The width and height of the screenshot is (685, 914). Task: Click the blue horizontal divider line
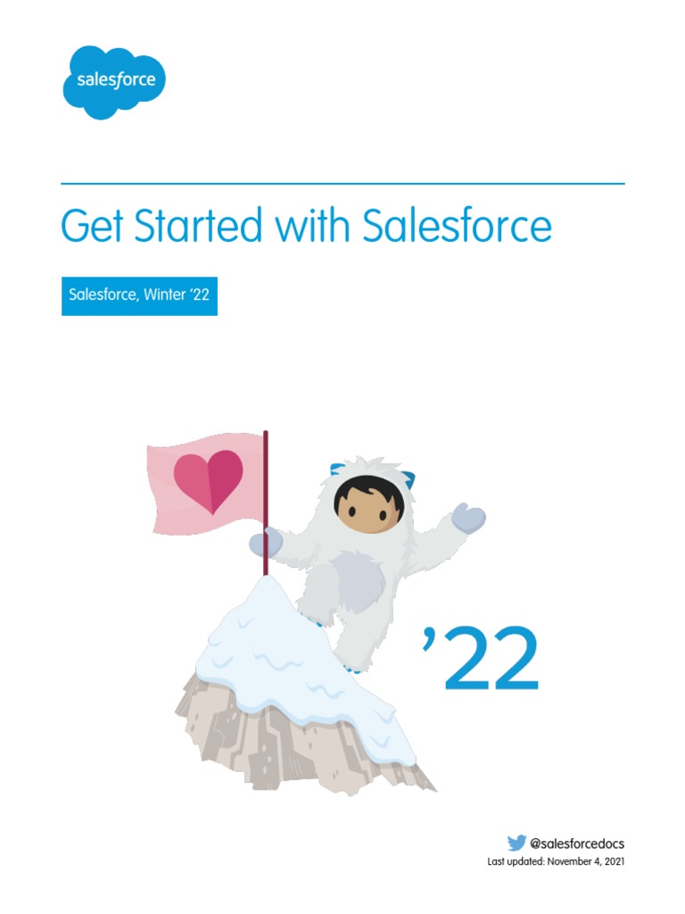pyautogui.click(x=342, y=184)
